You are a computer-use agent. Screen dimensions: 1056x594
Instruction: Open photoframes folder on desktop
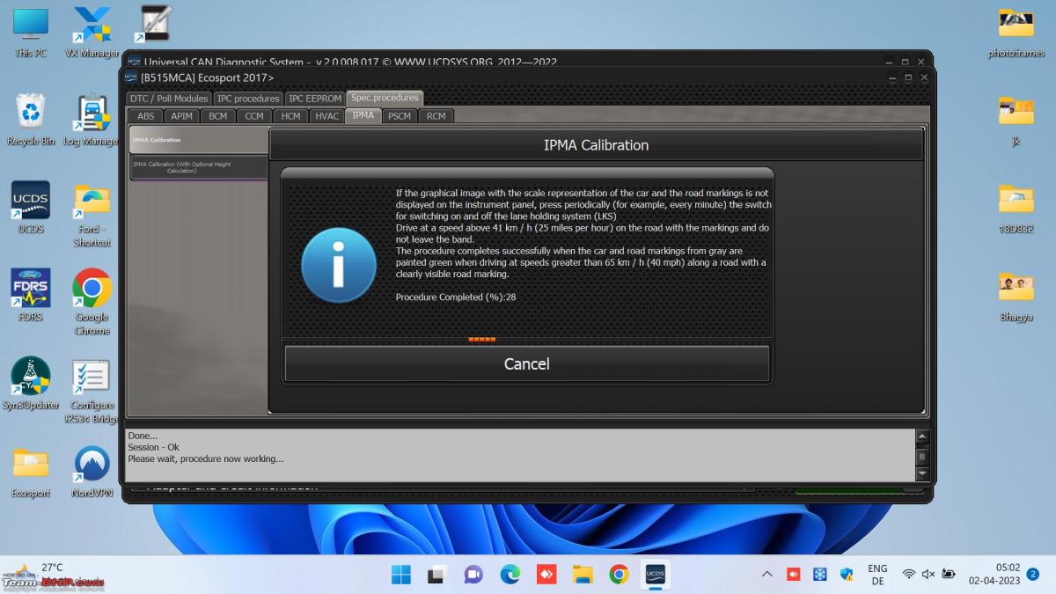[x=1016, y=33]
